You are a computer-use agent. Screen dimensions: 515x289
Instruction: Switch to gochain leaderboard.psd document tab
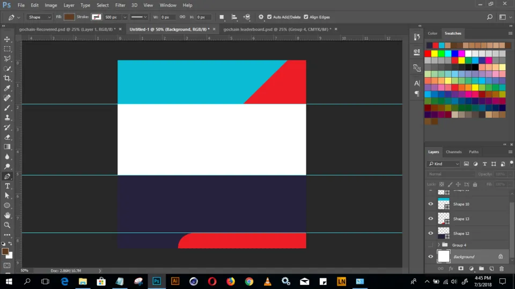[277, 29]
